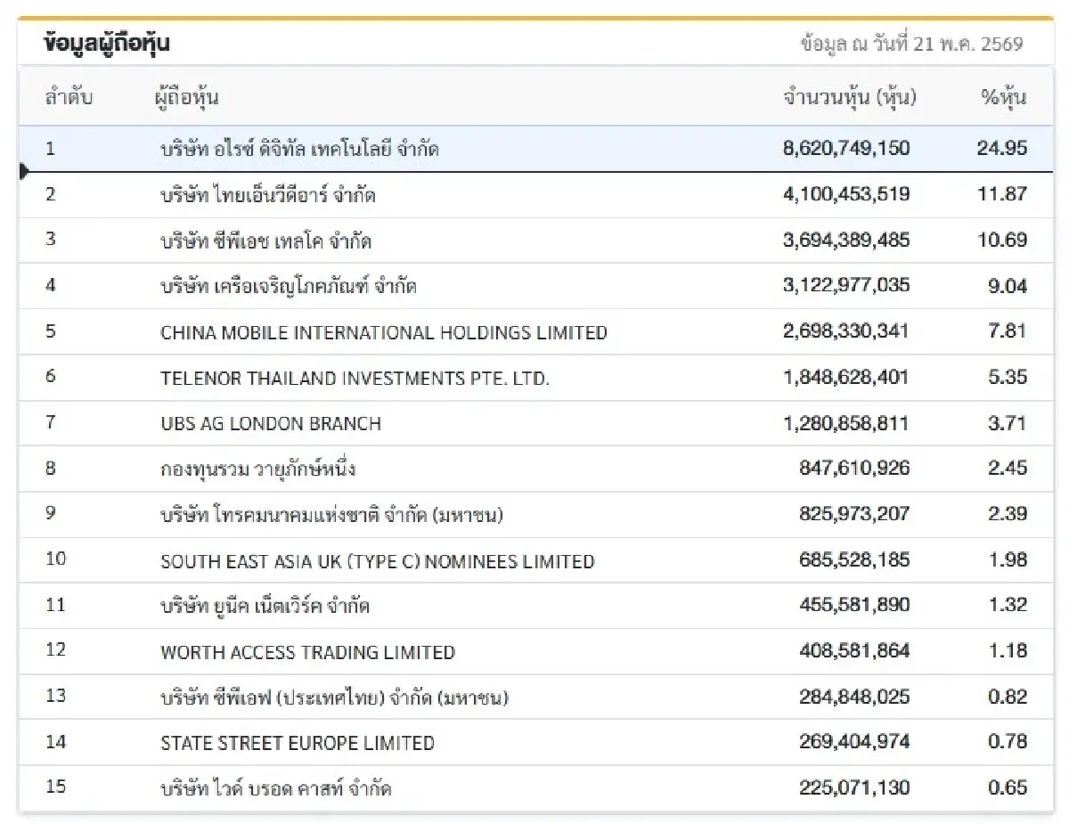Click the ข้อมูลผู้ถือหุ้น heading

click(107, 43)
